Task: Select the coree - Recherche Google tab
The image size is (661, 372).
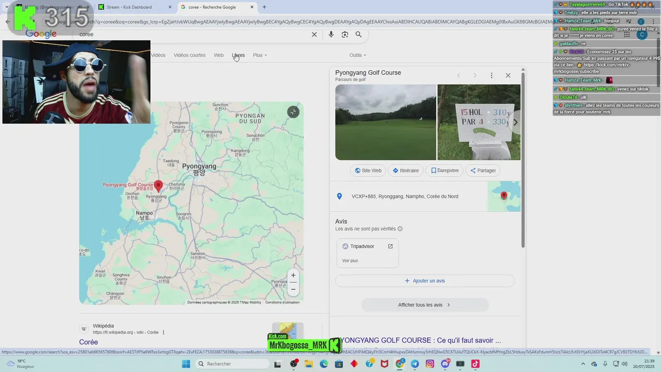Action: tap(217, 7)
